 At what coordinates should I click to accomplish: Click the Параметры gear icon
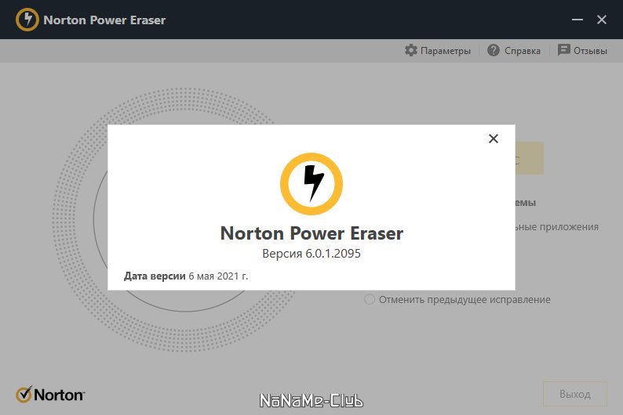point(411,50)
